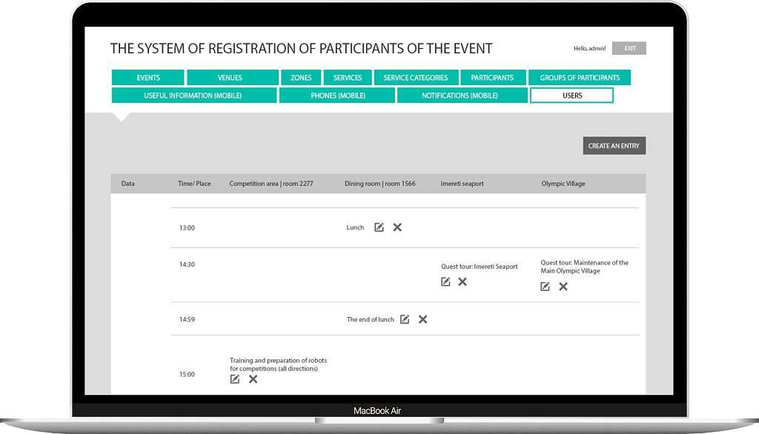Edit the Maintenance of the Main Olympic Village entry
This screenshot has height=434, width=759.
coord(545,287)
